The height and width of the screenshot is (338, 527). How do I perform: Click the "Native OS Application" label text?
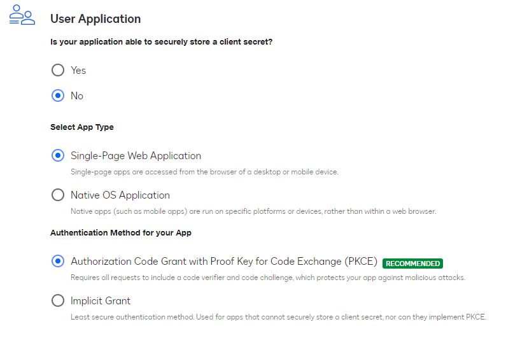coord(120,195)
